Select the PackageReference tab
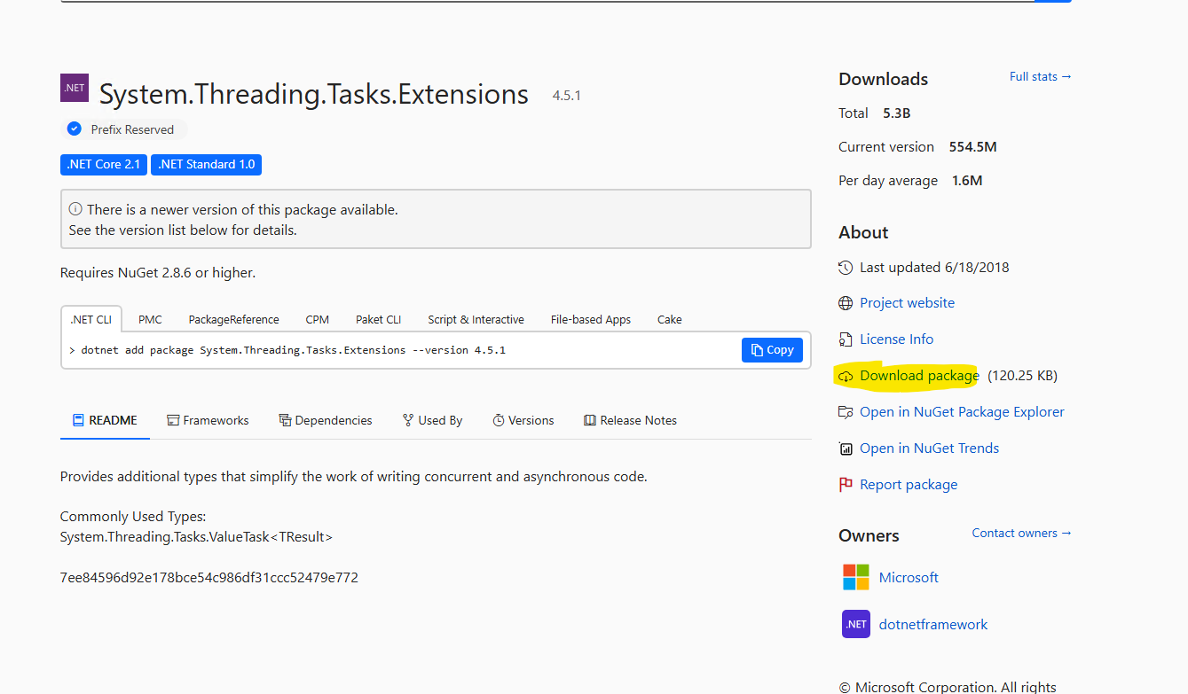 click(233, 320)
